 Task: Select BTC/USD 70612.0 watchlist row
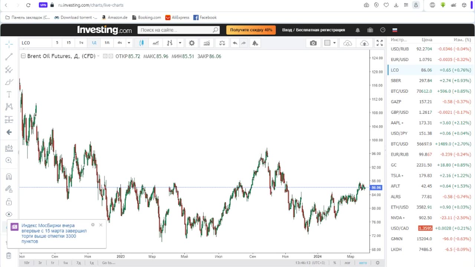tap(430, 91)
